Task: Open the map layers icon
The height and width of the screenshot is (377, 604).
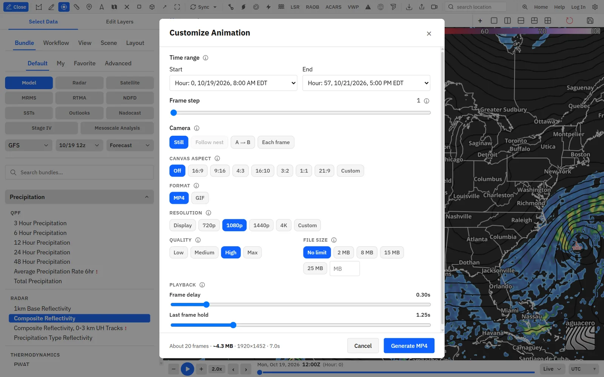Action: (114, 7)
